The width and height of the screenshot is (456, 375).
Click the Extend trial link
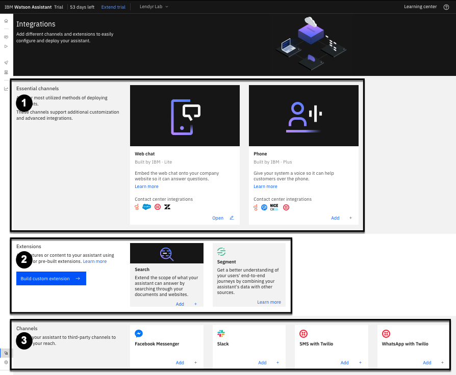(113, 7)
